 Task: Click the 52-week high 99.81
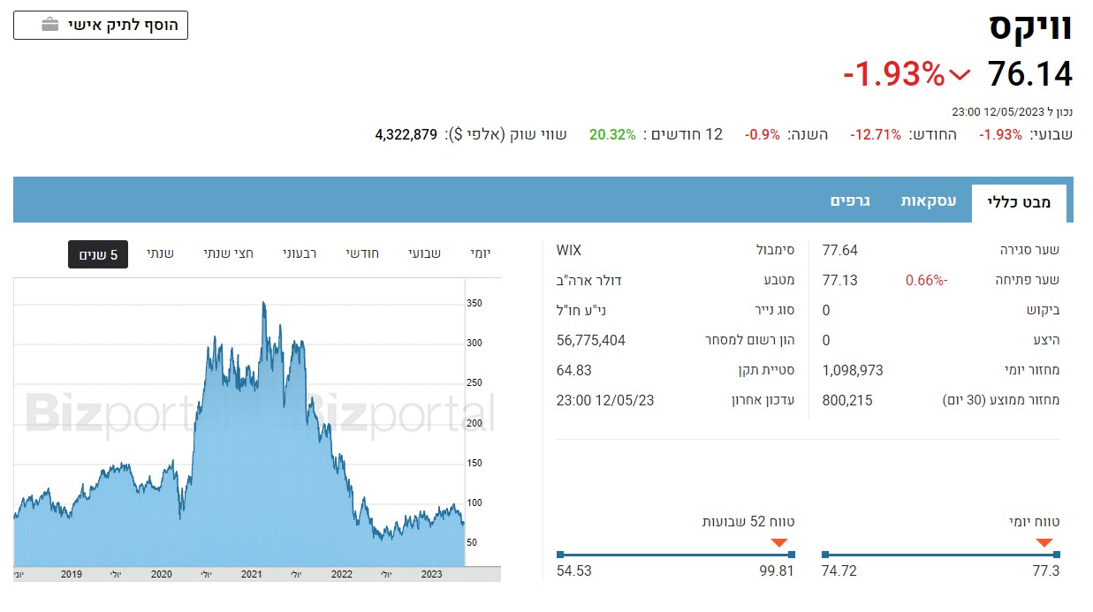pyautogui.click(x=777, y=570)
